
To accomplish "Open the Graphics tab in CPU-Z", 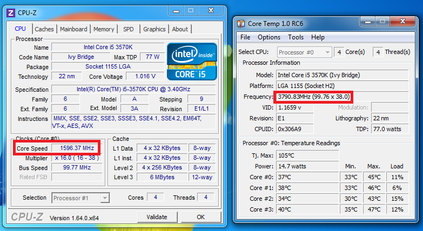I will (x=155, y=29).
